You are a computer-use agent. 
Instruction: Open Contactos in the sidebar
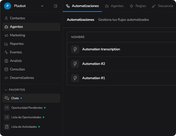[31, 18]
